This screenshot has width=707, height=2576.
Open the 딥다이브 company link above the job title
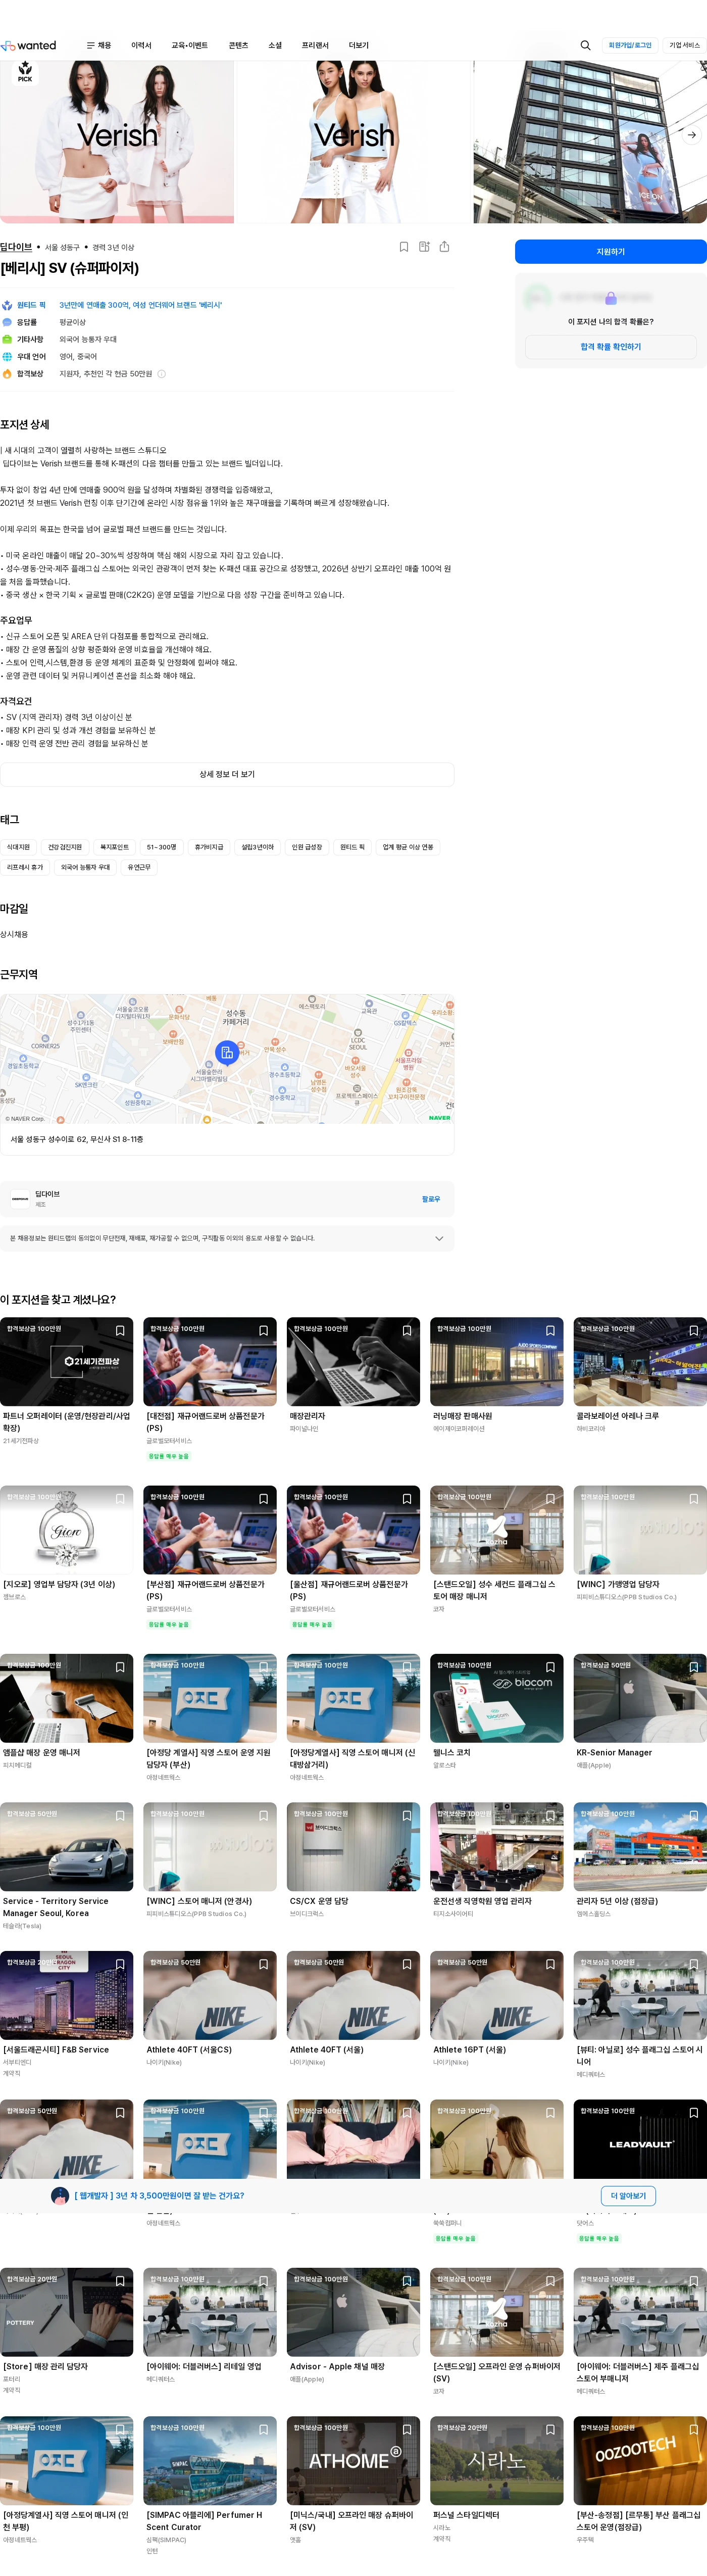click(16, 247)
